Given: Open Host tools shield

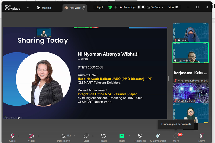Looking at the screenshot, I should click(x=140, y=136).
